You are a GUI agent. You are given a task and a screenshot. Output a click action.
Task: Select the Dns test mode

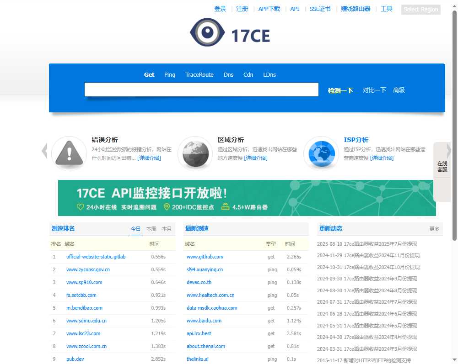tap(228, 75)
